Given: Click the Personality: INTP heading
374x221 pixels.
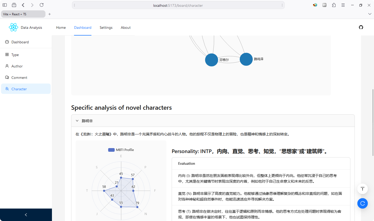Looking at the screenshot, I should click(250, 151).
